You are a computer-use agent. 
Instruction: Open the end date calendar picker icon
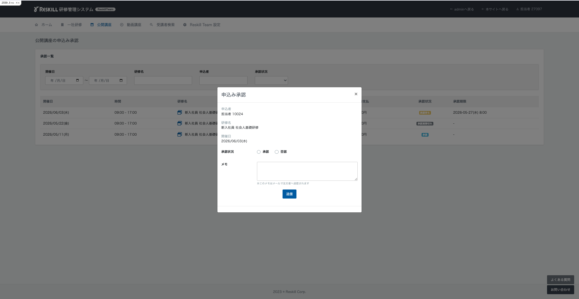point(121,80)
